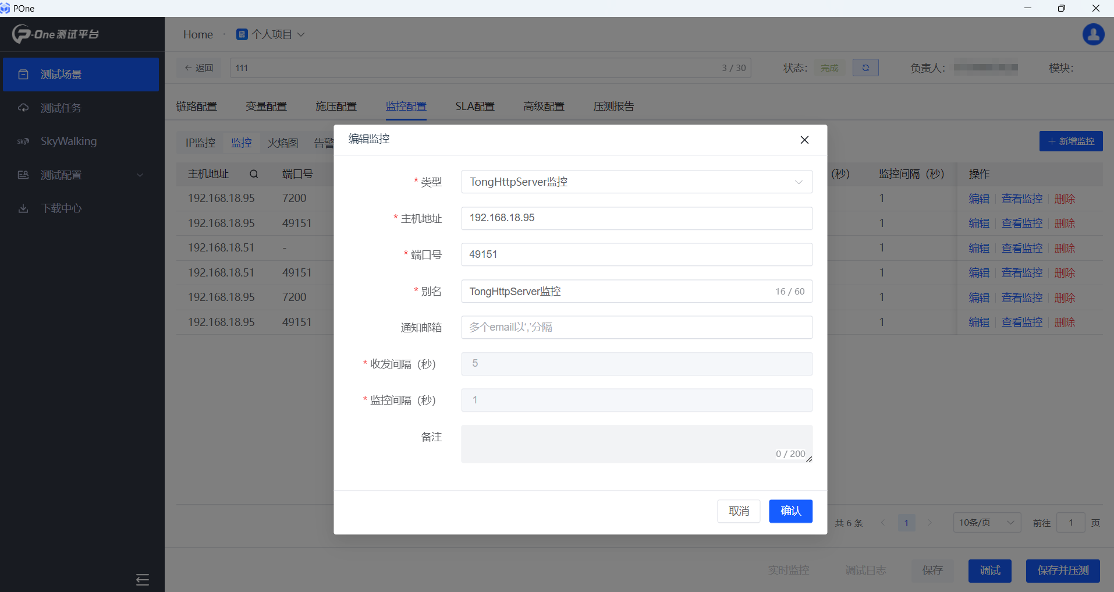Viewport: 1114px width, 592px height.
Task: Open 测试场景 in sidebar
Action: pos(81,75)
